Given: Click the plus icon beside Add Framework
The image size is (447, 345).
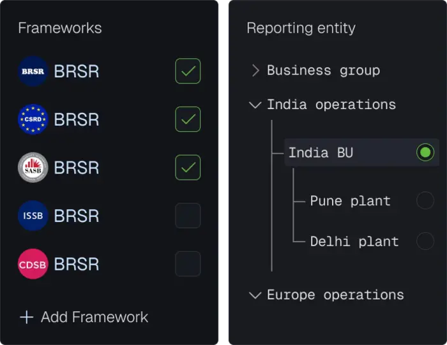Looking at the screenshot, I should (x=27, y=317).
